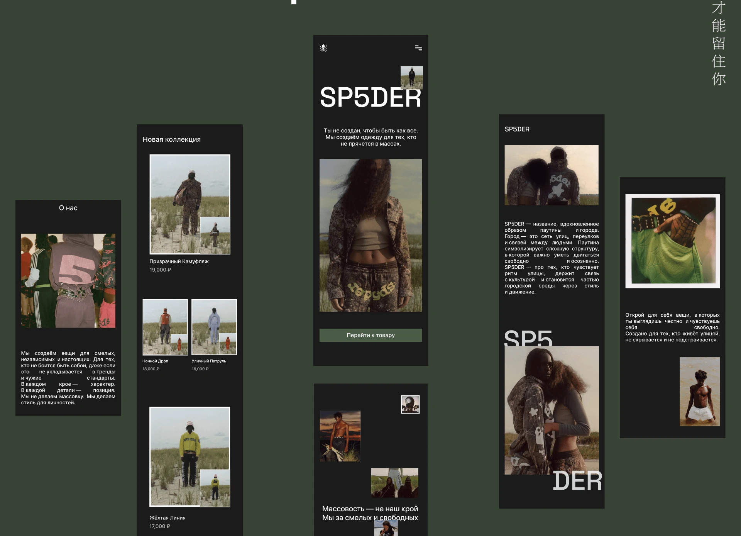741x536 pixels.
Task: Open the Жёлтая Линия product image
Action: tap(189, 456)
